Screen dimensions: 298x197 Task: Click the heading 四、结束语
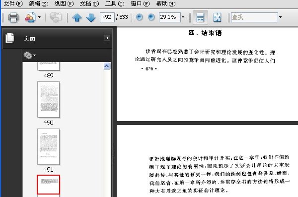click(x=205, y=33)
